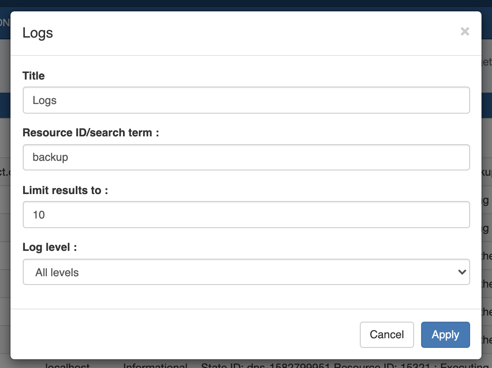492x368 pixels.
Task: Click the word backup in the search field
Action: click(x=50, y=157)
